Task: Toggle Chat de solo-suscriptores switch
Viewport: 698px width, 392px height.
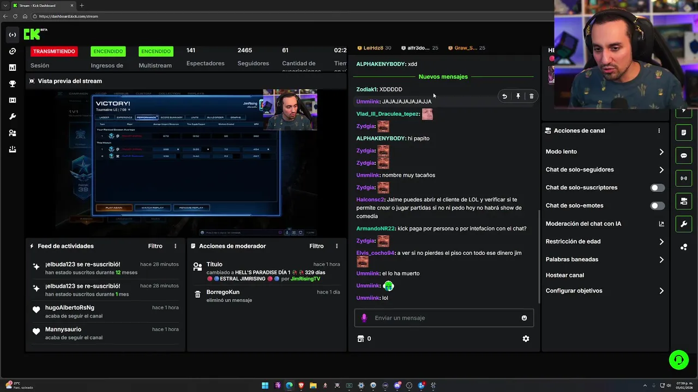Action: [658, 188]
